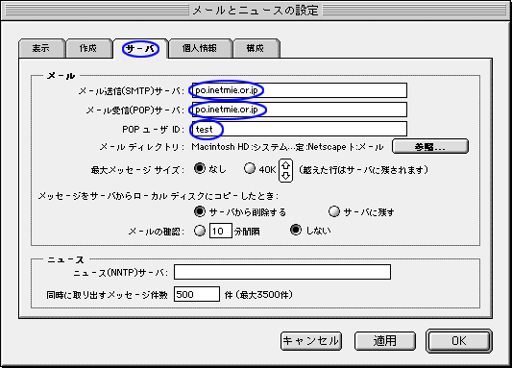
Task: Click the POP ユーザ ID field
Action: coord(300,129)
